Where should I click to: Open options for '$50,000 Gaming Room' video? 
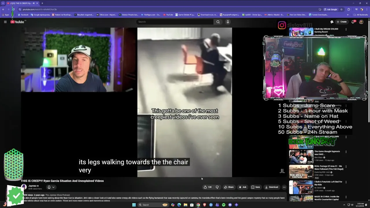tap(346, 29)
